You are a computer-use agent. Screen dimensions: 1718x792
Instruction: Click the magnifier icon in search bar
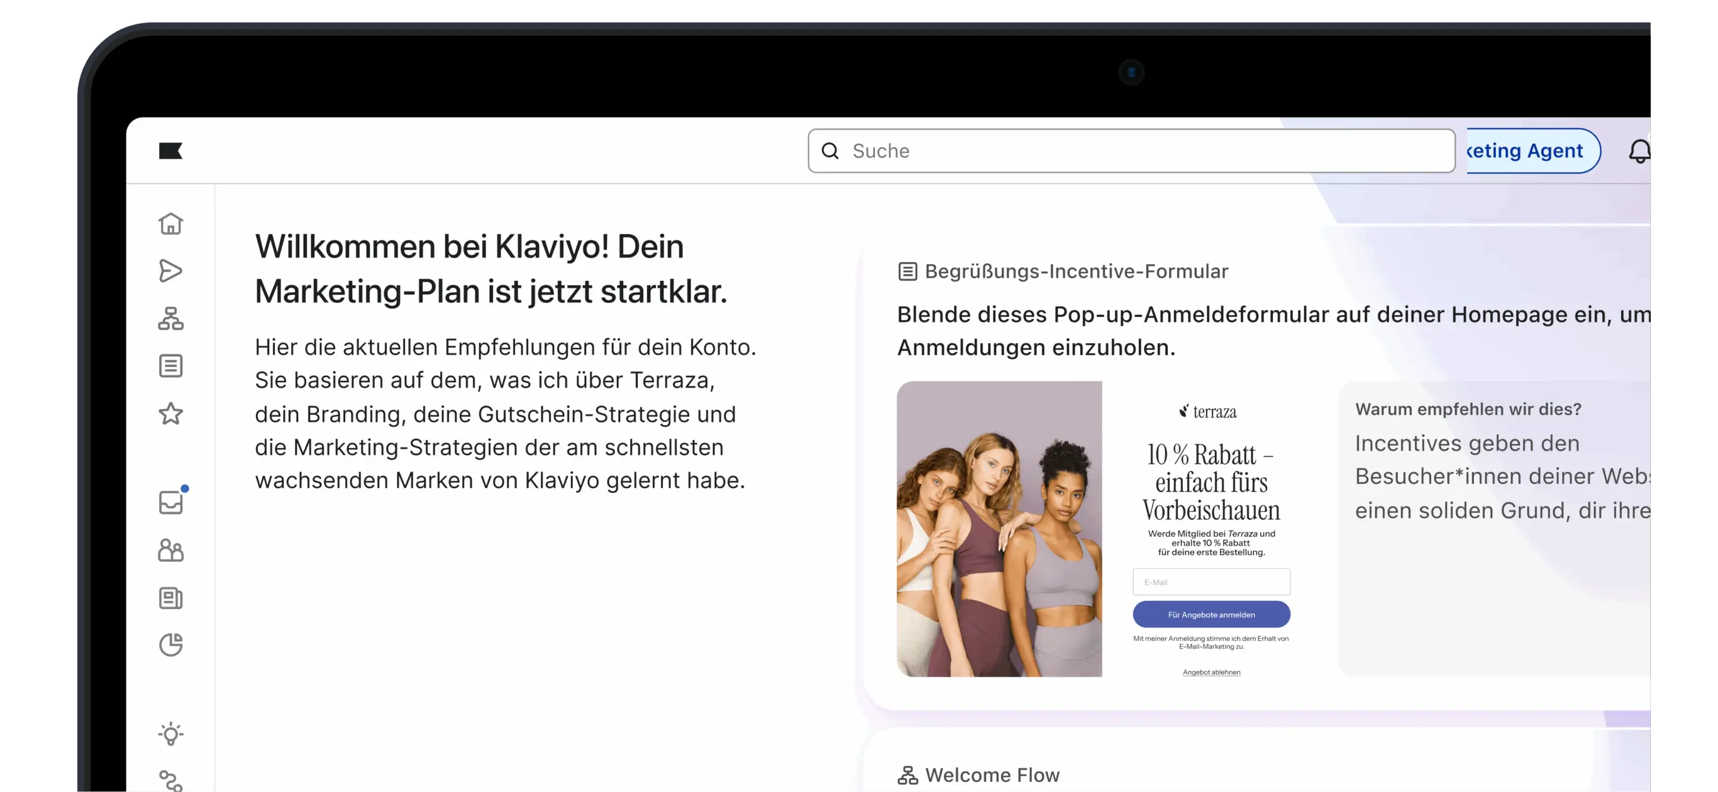pos(830,151)
